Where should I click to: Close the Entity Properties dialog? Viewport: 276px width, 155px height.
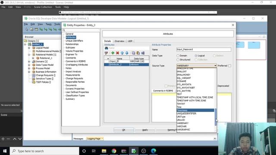[x=233, y=25]
